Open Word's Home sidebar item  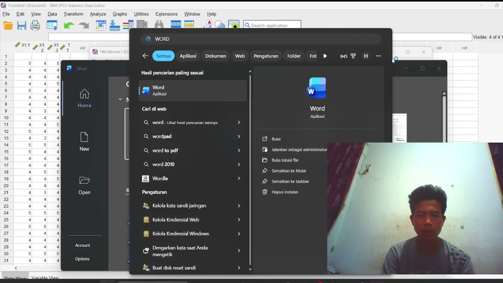tap(84, 98)
